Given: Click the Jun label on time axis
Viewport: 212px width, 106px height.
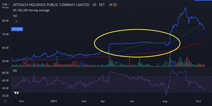Looking at the screenshot, I should coord(132,101).
